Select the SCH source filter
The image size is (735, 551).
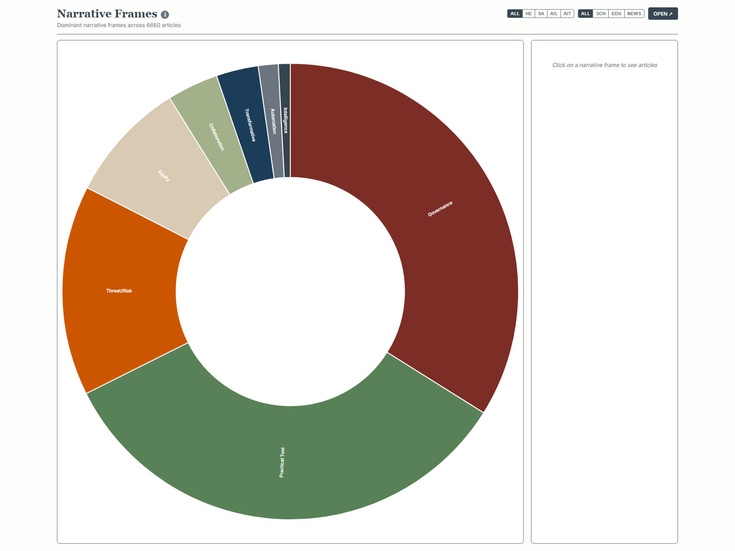pyautogui.click(x=601, y=14)
